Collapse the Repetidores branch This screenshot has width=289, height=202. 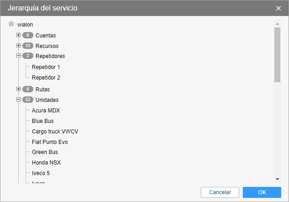pyautogui.click(x=18, y=56)
